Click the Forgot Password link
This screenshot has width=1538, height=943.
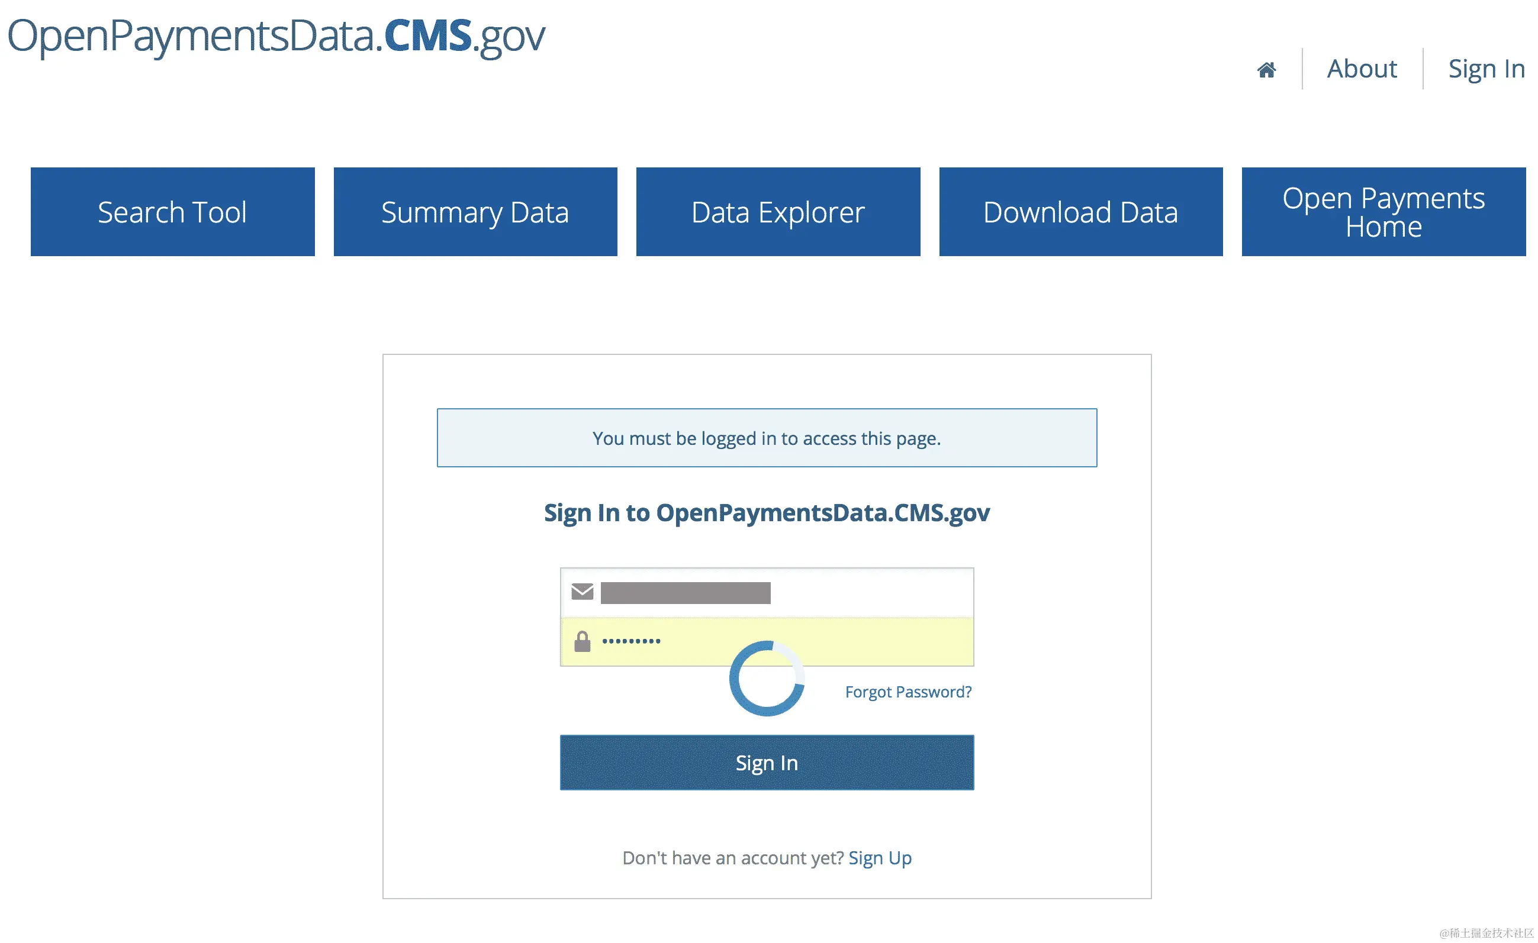point(908,692)
